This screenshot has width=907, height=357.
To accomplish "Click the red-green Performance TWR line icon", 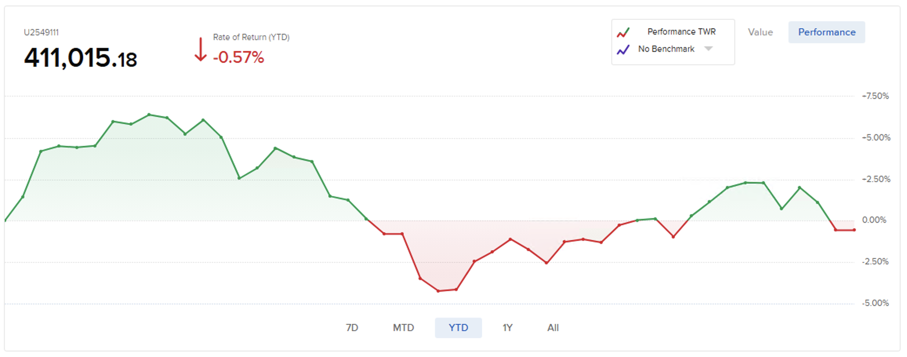I will pyautogui.click(x=623, y=32).
